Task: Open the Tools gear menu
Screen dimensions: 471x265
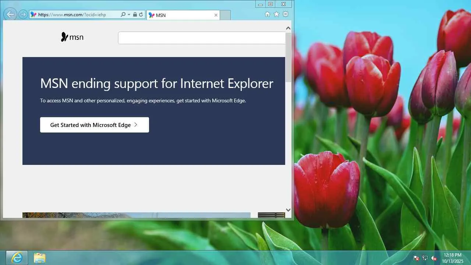Action: 286,14
